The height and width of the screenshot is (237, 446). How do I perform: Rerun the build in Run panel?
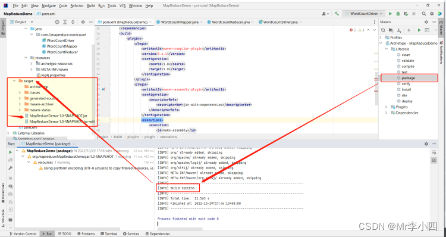(x=11, y=152)
